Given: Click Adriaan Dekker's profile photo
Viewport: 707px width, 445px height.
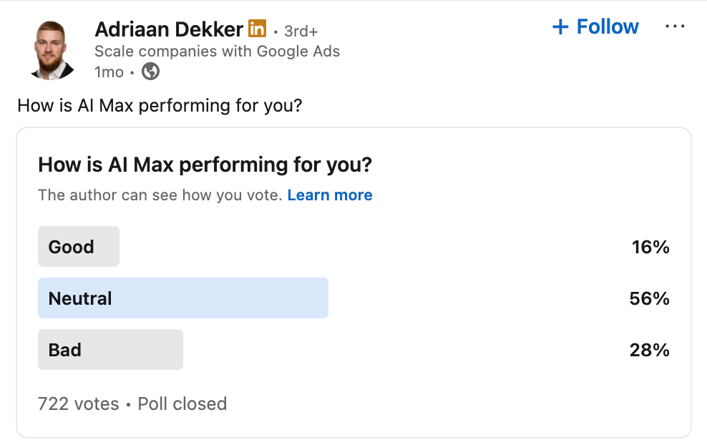Looking at the screenshot, I should point(54,49).
